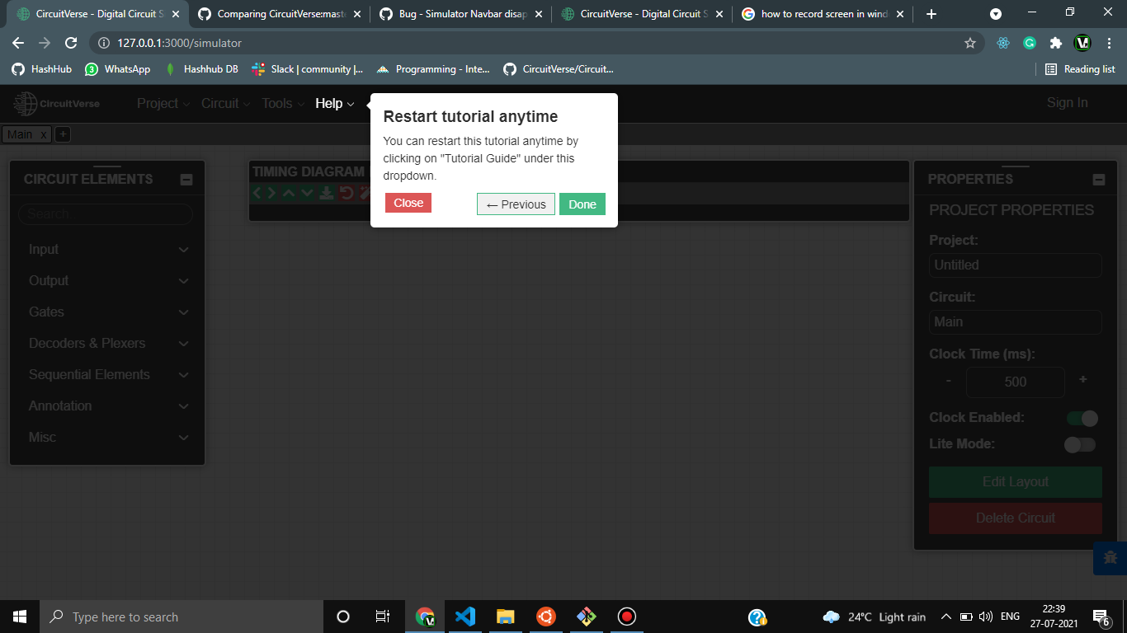
Task: Expand the Misc section
Action: (108, 438)
